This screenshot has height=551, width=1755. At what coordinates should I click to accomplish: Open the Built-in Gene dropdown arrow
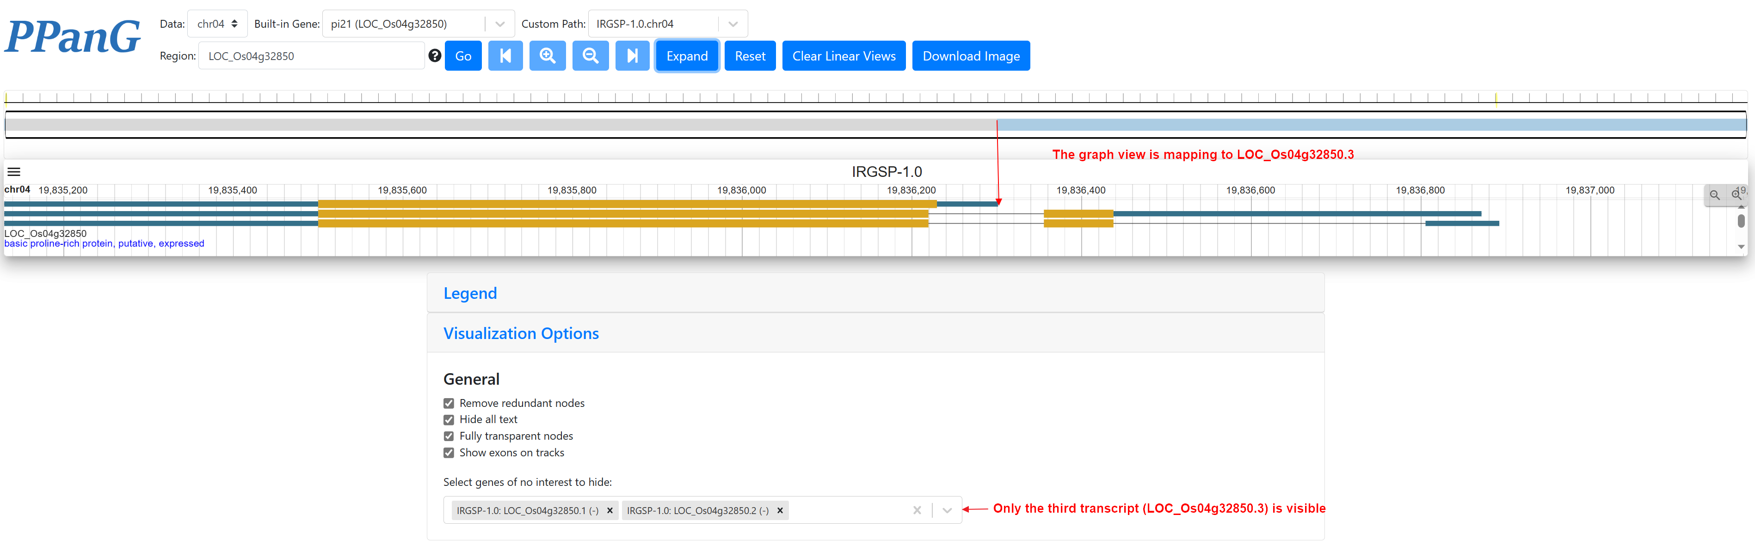(500, 24)
